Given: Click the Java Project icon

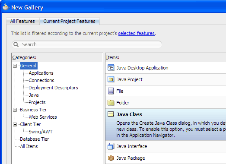Looking at the screenshot, I should click(111, 79).
